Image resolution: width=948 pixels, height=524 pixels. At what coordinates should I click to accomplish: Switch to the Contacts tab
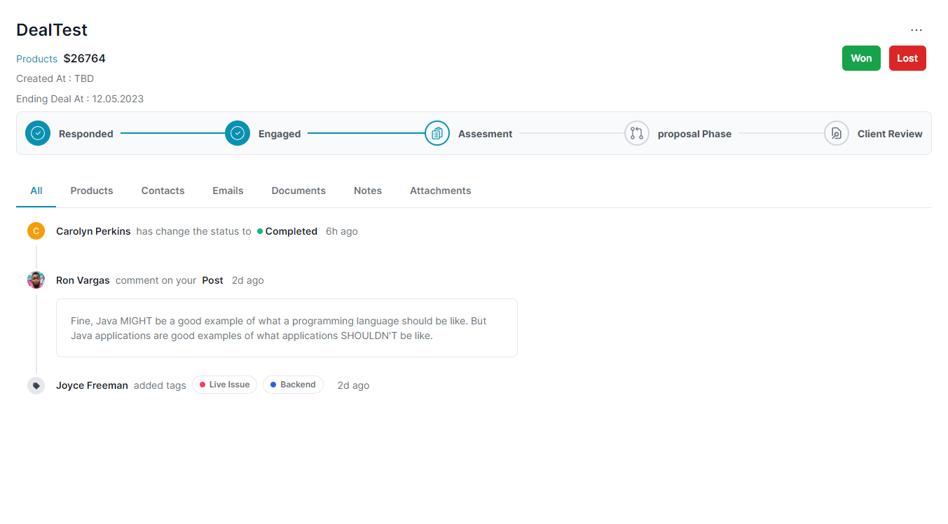(163, 191)
